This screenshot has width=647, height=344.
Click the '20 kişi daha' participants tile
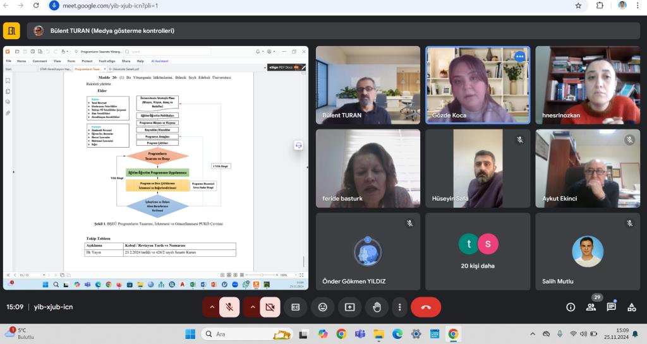point(478,251)
